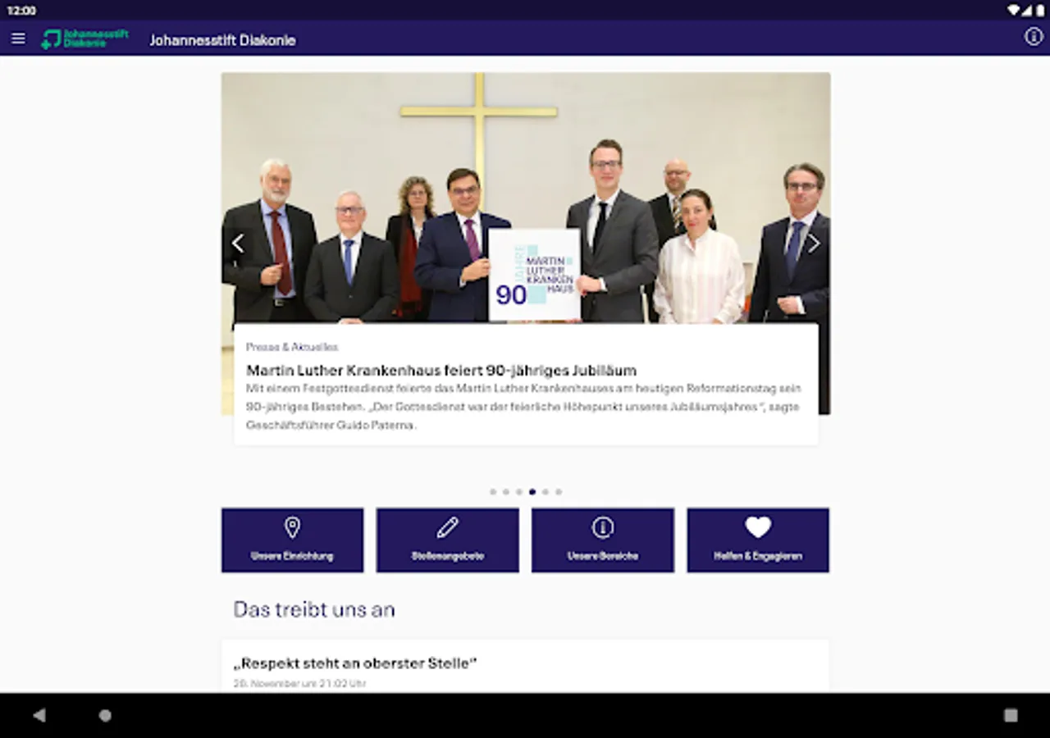The image size is (1050, 738).
Task: Tap the "Das treibt uns an" heading
Action: [314, 609]
